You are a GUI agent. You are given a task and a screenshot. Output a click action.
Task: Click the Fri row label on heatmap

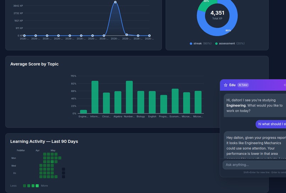[x=15, y=173]
